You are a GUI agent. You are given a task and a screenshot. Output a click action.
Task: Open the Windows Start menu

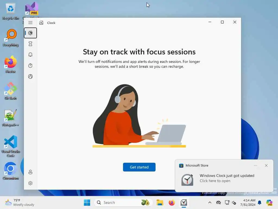coord(87,202)
